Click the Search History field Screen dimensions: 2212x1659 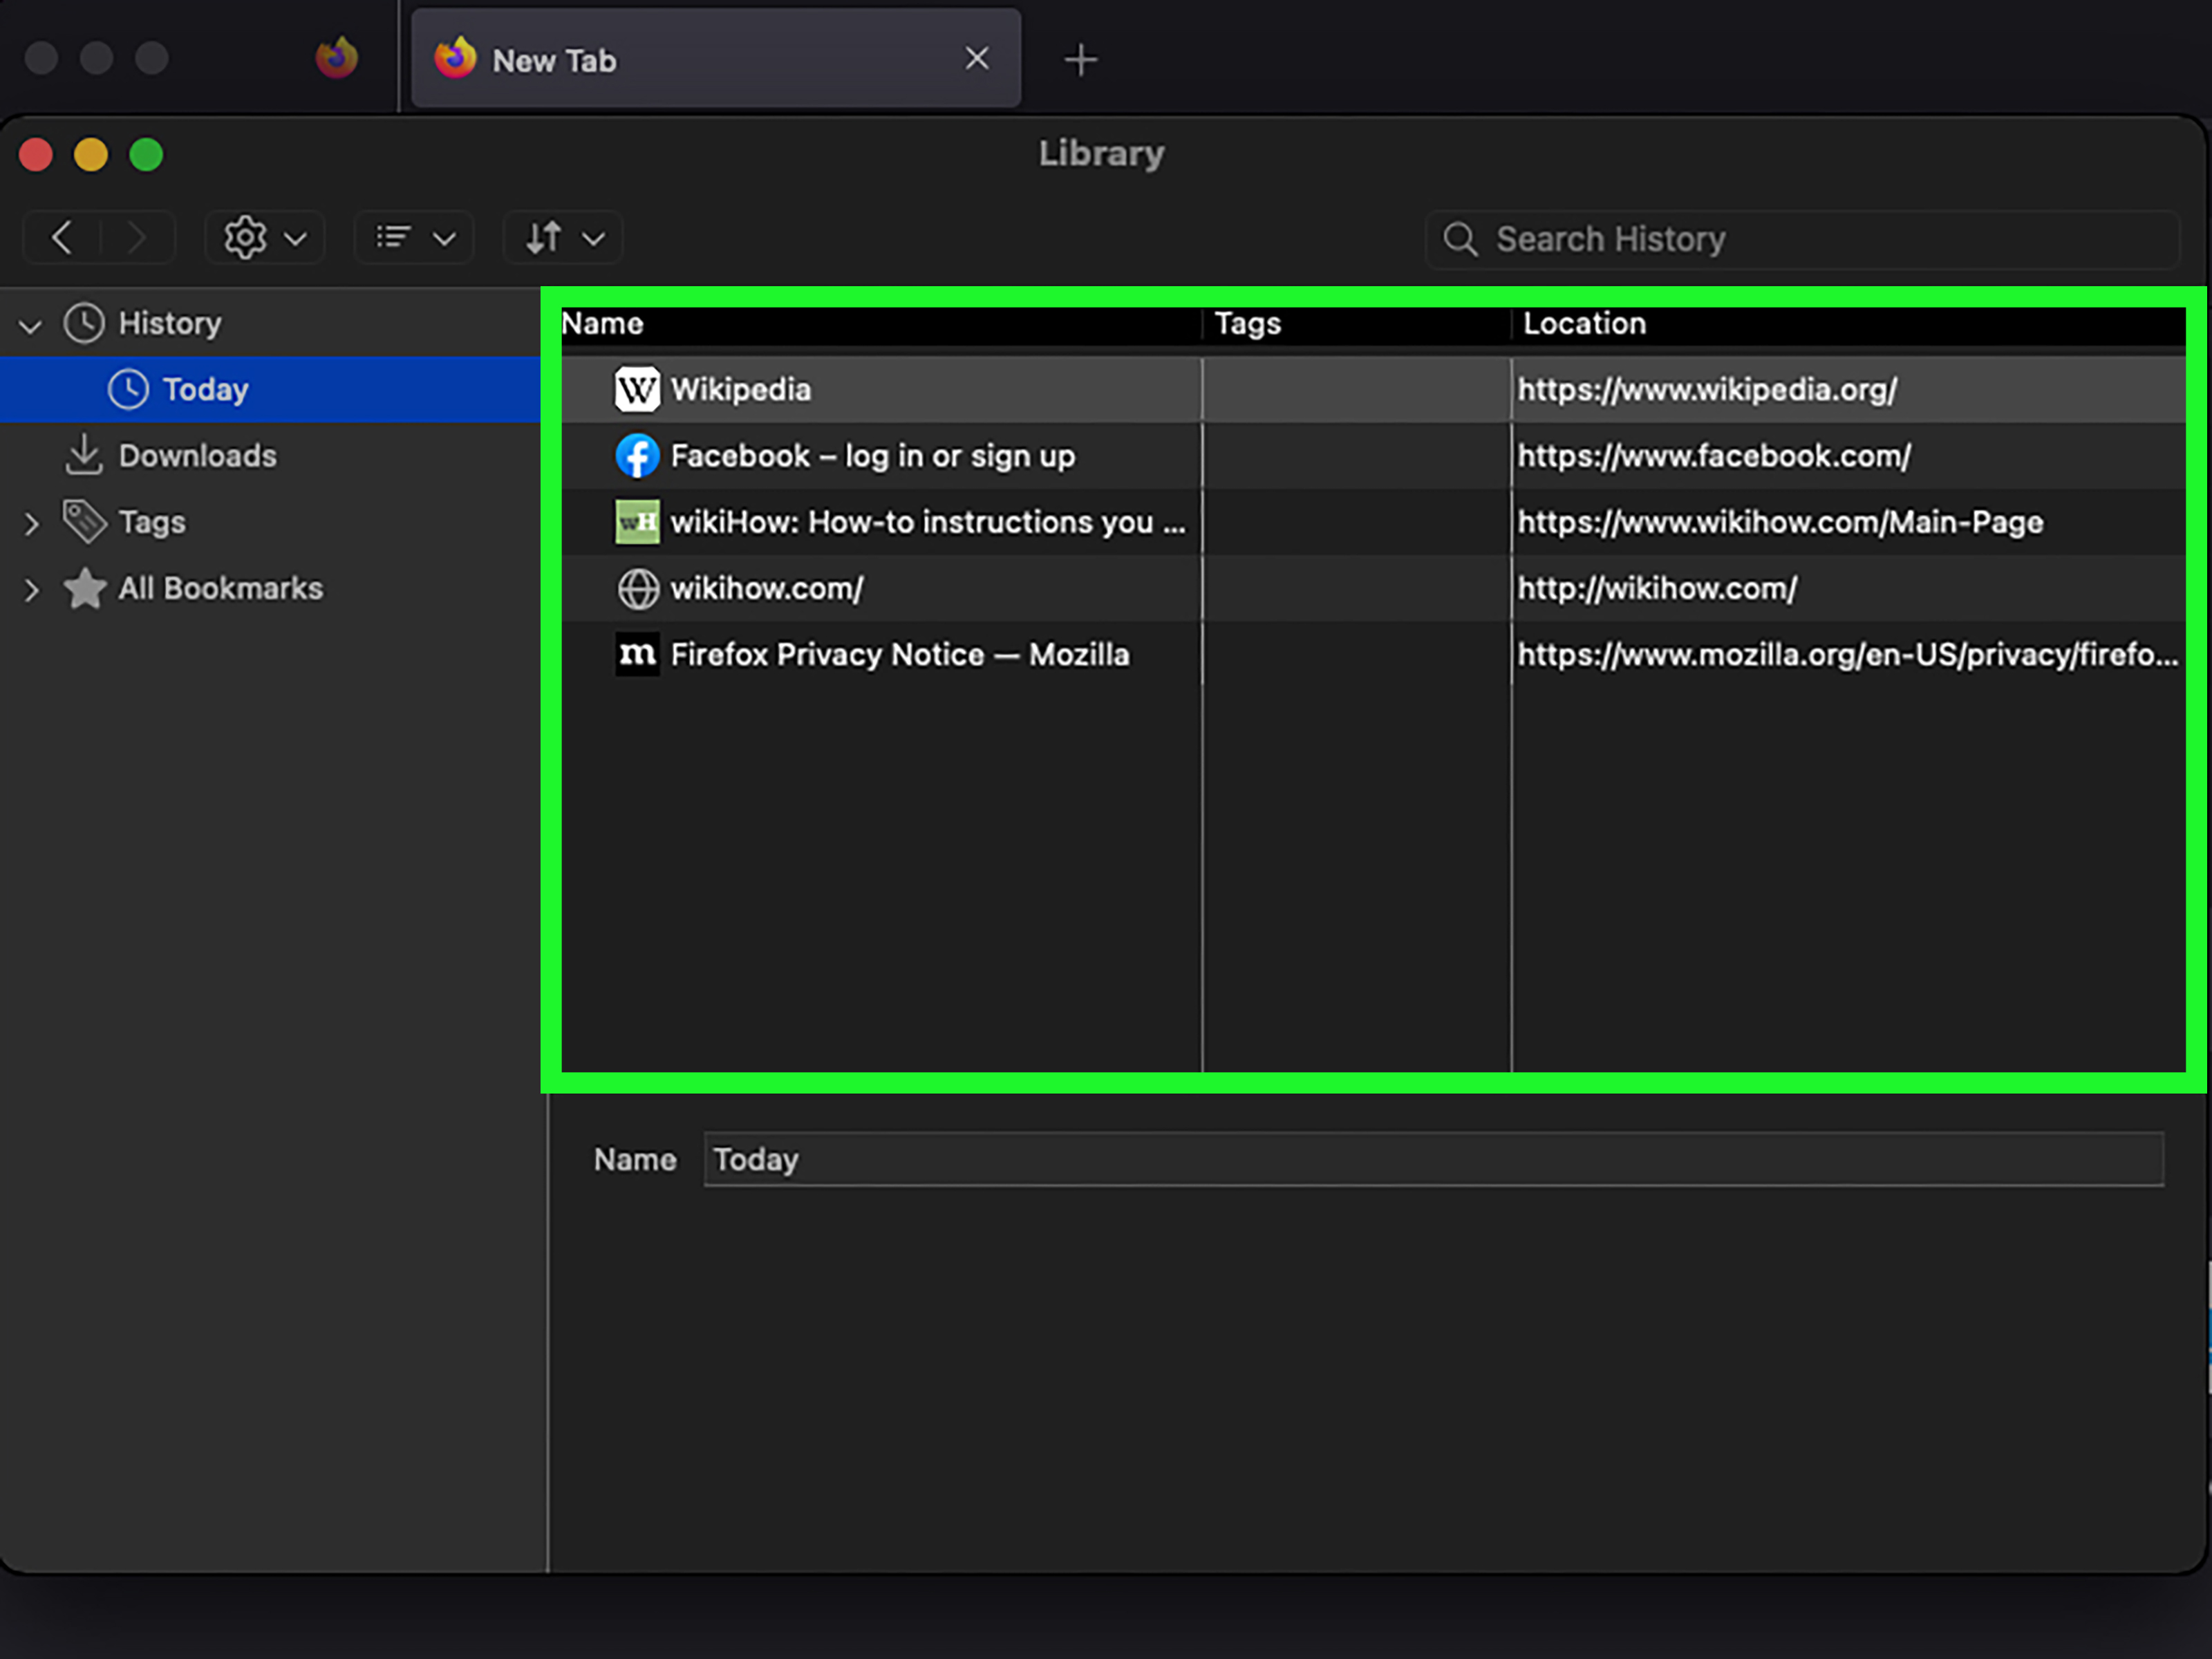click(1800, 239)
